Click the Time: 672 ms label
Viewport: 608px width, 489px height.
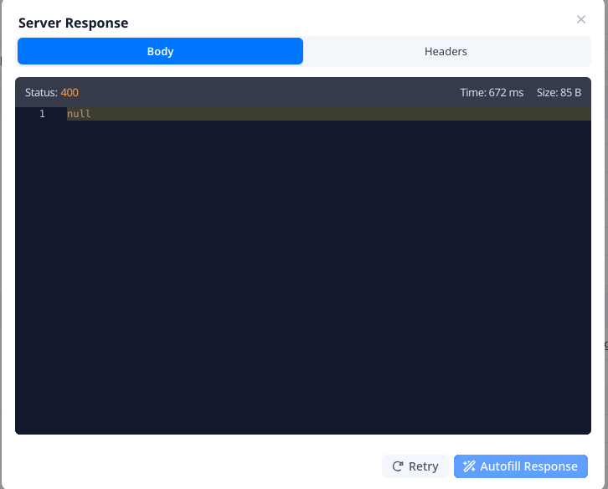492,92
